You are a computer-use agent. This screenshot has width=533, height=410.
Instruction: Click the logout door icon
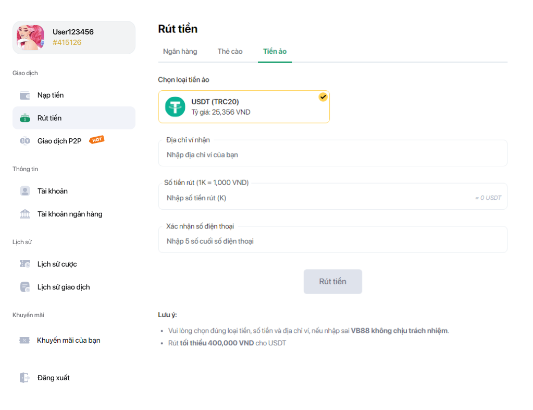click(24, 378)
